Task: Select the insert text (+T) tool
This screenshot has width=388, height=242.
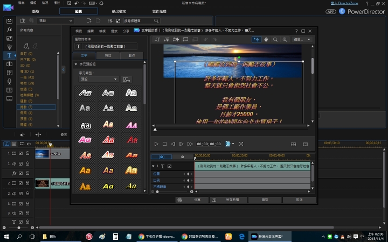Action: pos(157,39)
